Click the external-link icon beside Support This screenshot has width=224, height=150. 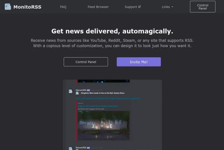pyautogui.click(x=139, y=7)
